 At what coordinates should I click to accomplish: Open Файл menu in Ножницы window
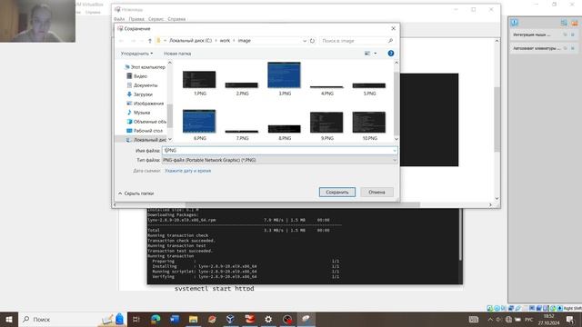(x=119, y=19)
